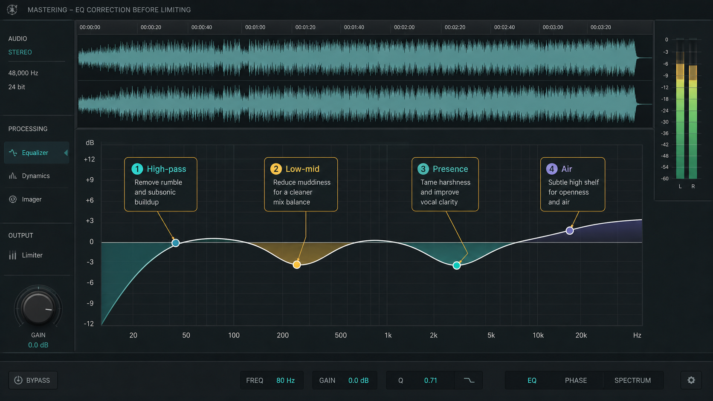Click the 20k frequency axis label
The width and height of the screenshot is (713, 401).
581,335
